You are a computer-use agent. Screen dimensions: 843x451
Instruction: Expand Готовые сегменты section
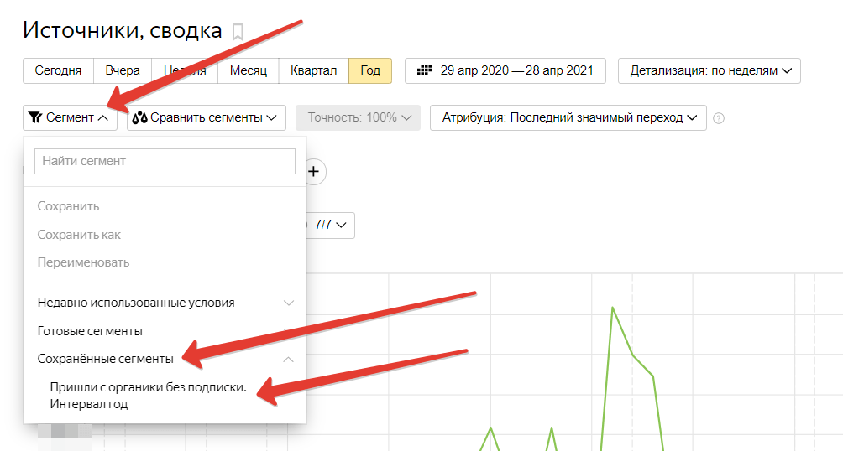(165, 331)
